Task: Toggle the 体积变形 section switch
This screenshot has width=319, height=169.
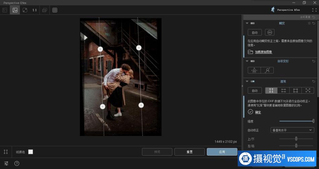Action: point(253,61)
